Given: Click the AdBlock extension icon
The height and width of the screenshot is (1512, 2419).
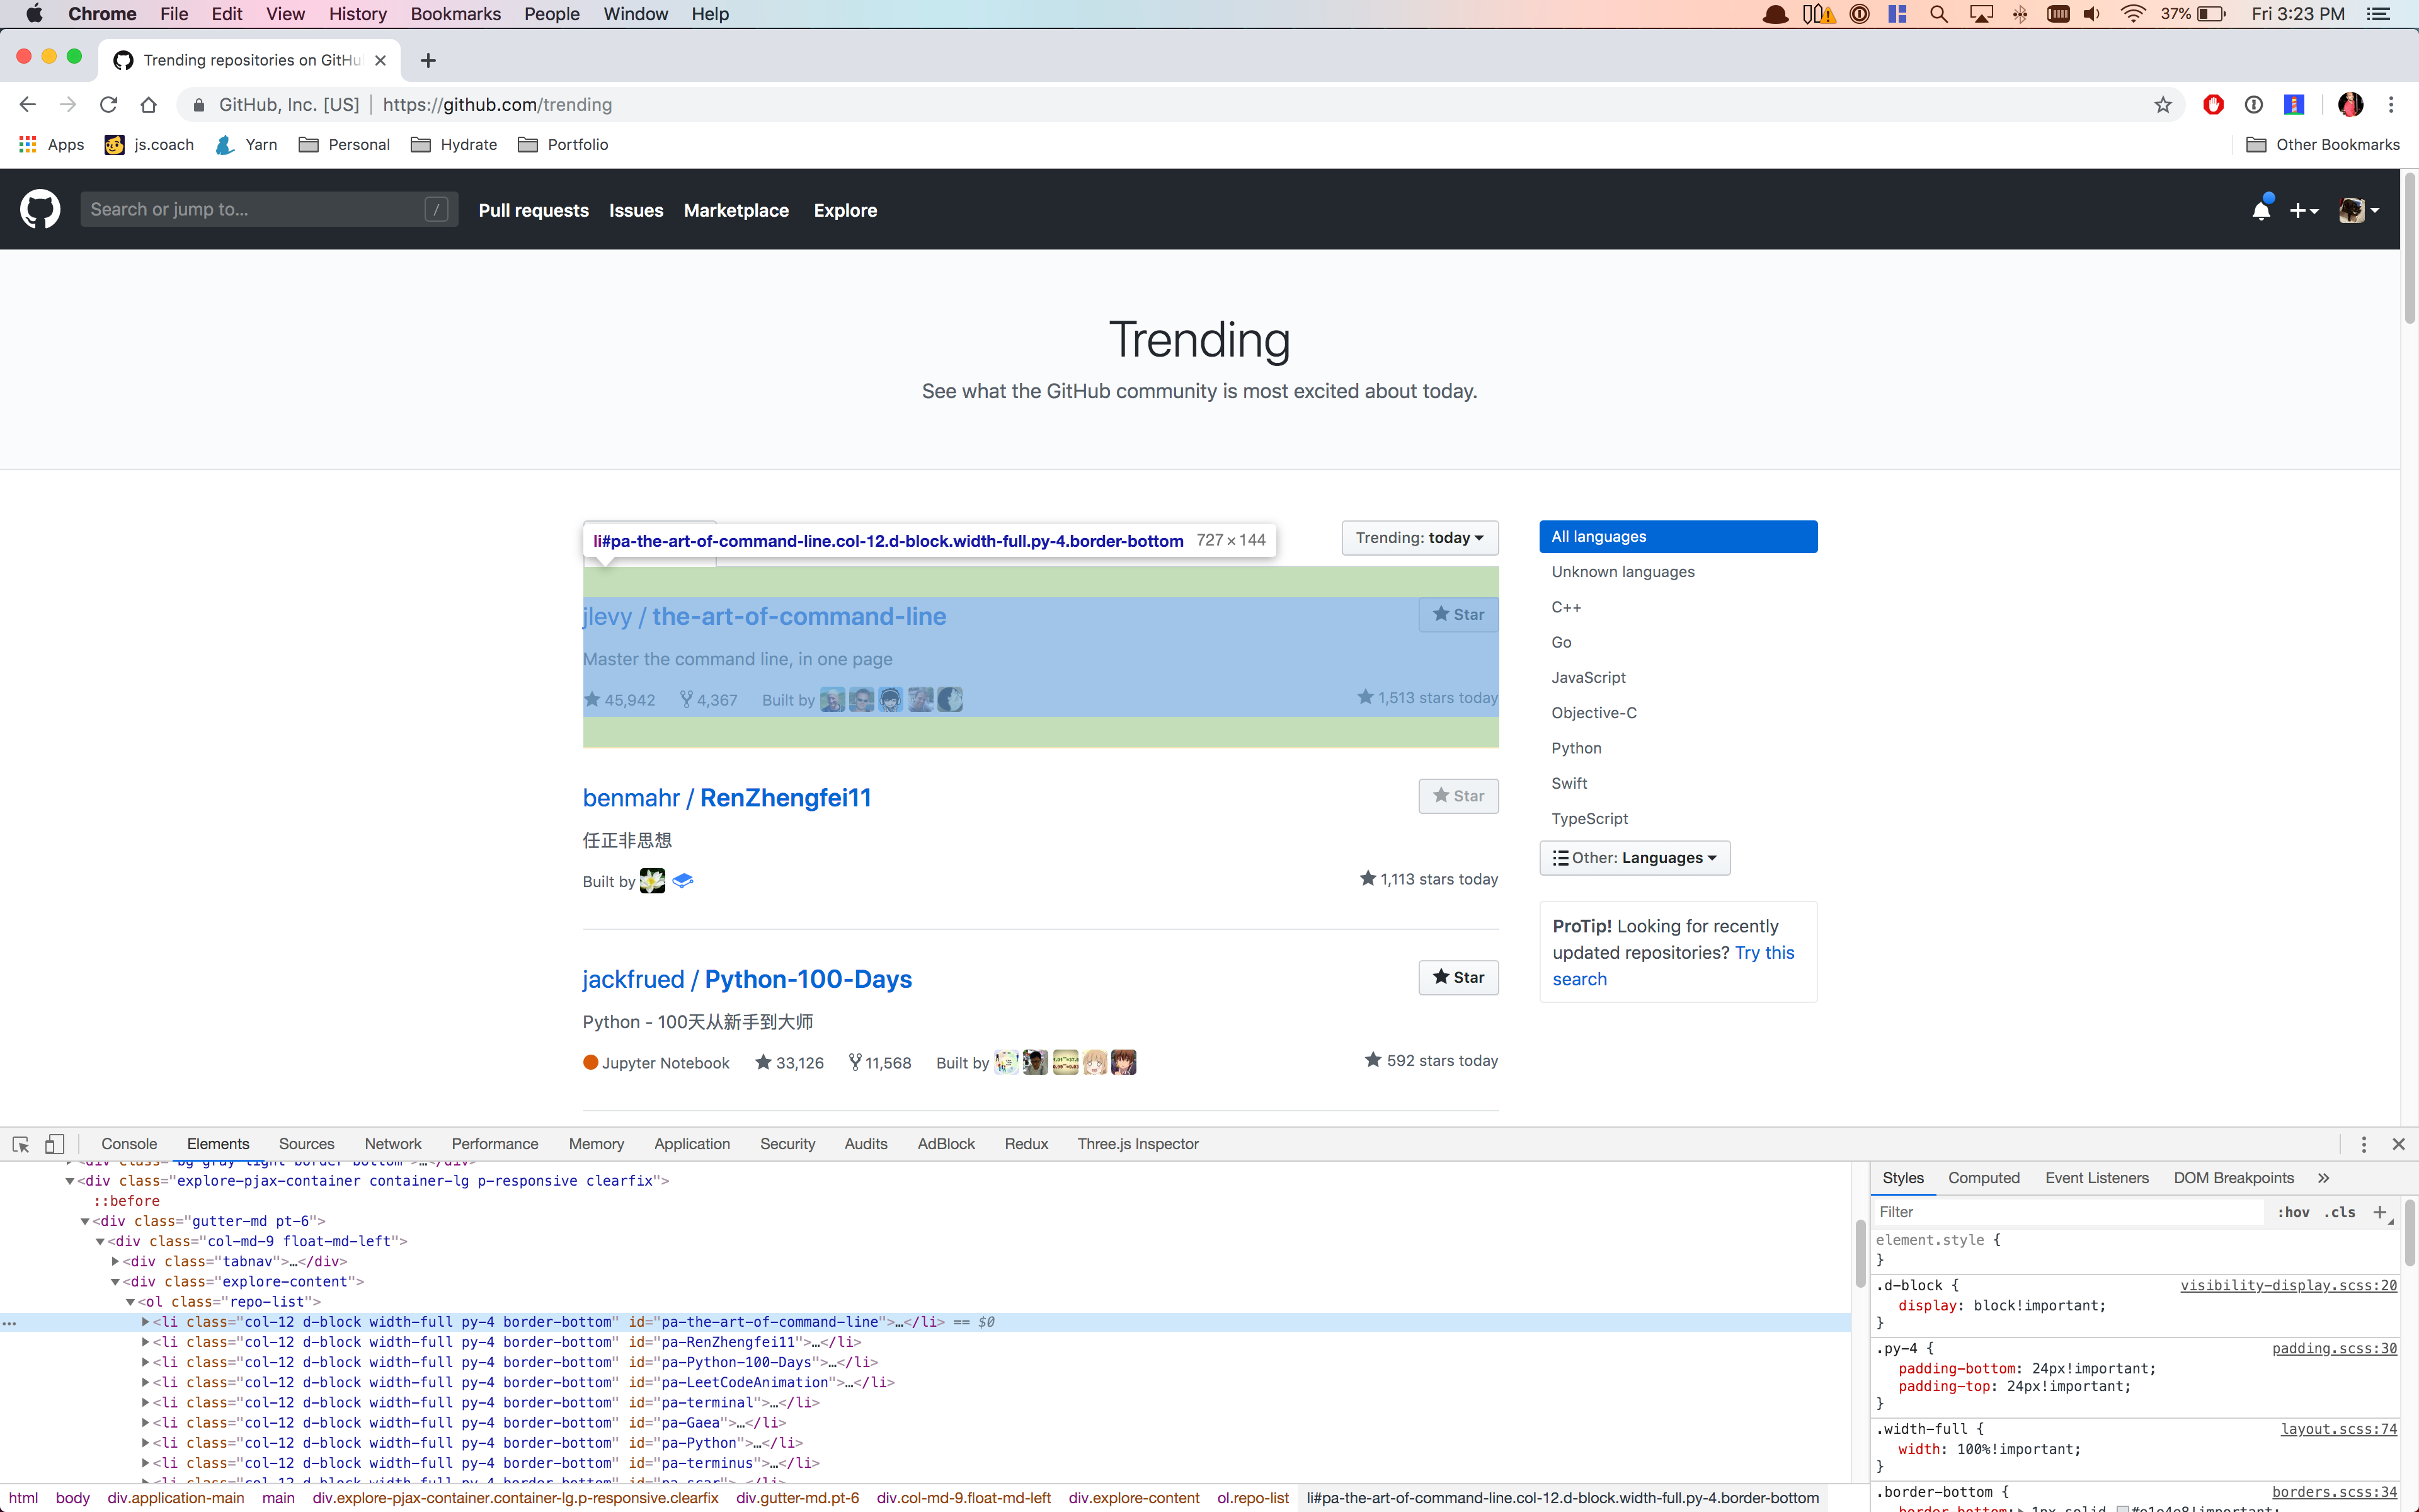Looking at the screenshot, I should point(2213,104).
